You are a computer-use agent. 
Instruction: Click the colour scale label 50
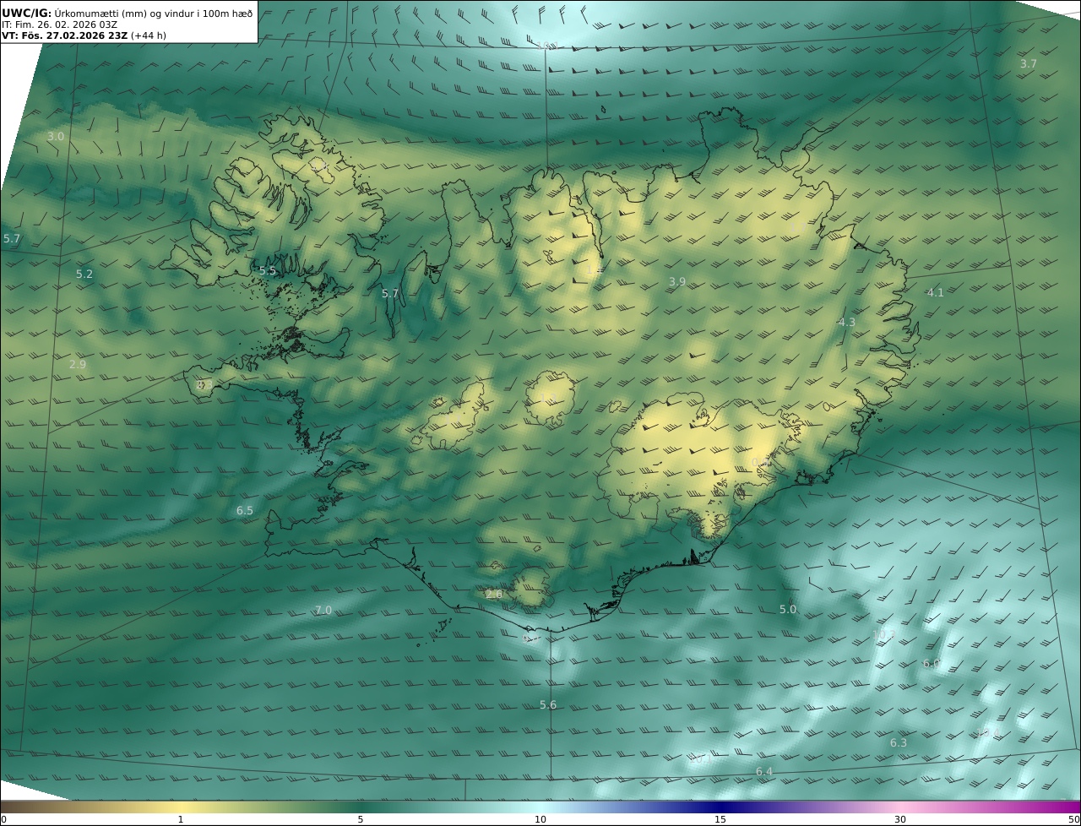click(x=1074, y=819)
